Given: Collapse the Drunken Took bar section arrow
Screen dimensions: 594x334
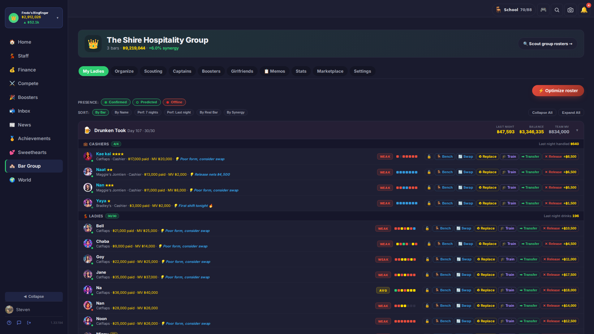Looking at the screenshot, I should (x=577, y=130).
